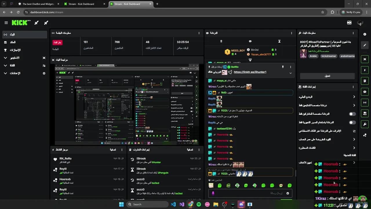Click the broadcast signal icon in right rail
Viewport: 371px width, 209px height.
coord(365,102)
